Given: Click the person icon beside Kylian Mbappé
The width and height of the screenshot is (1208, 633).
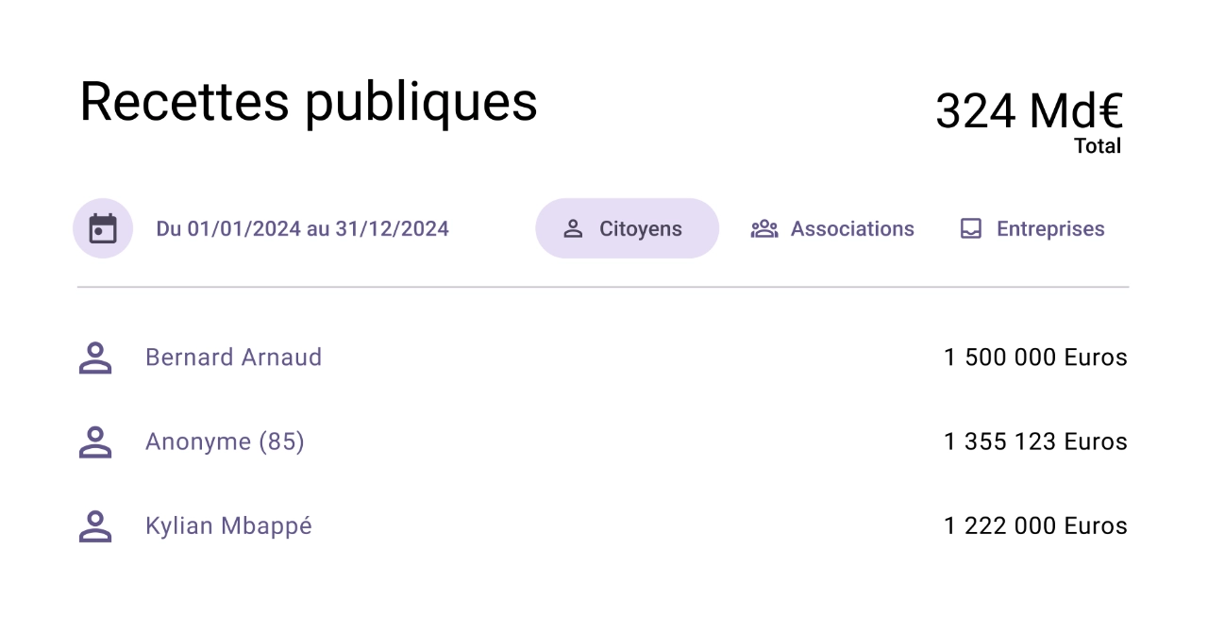Looking at the screenshot, I should pyautogui.click(x=95, y=525).
